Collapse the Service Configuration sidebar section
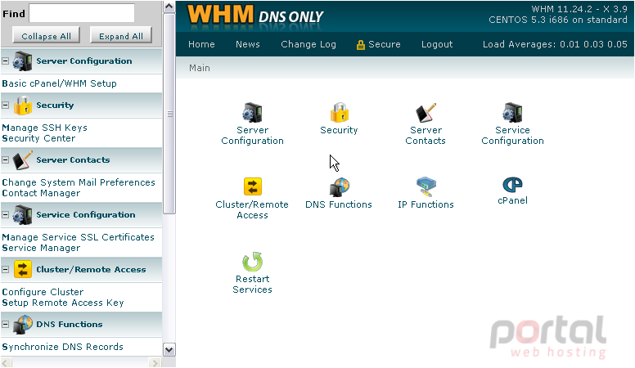Image resolution: width=635 pixels, height=368 pixels. [x=5, y=214]
